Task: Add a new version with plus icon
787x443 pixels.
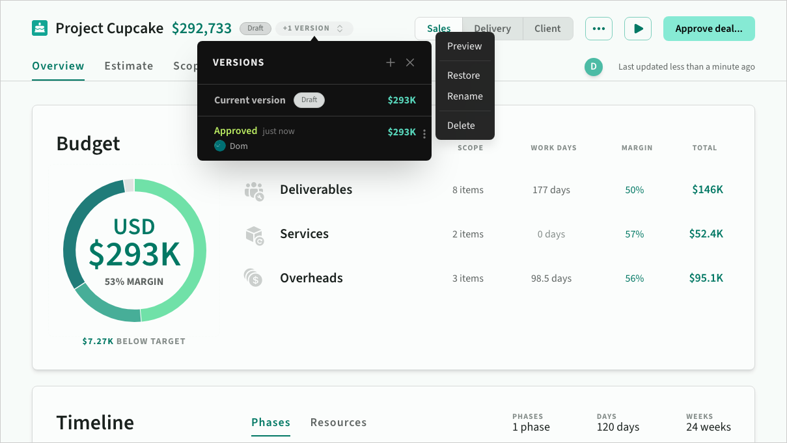Action: coord(391,62)
